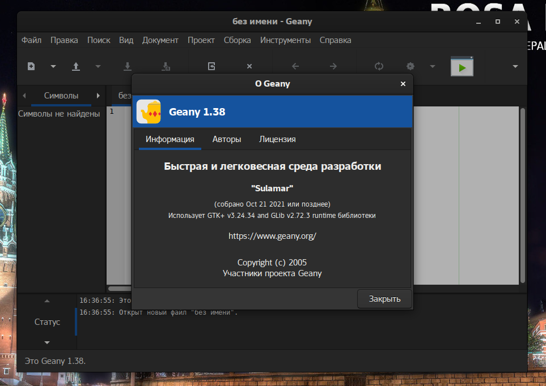This screenshot has width=546, height=386.
Task: Click the Geany teapot logo in dialog
Action: [149, 111]
